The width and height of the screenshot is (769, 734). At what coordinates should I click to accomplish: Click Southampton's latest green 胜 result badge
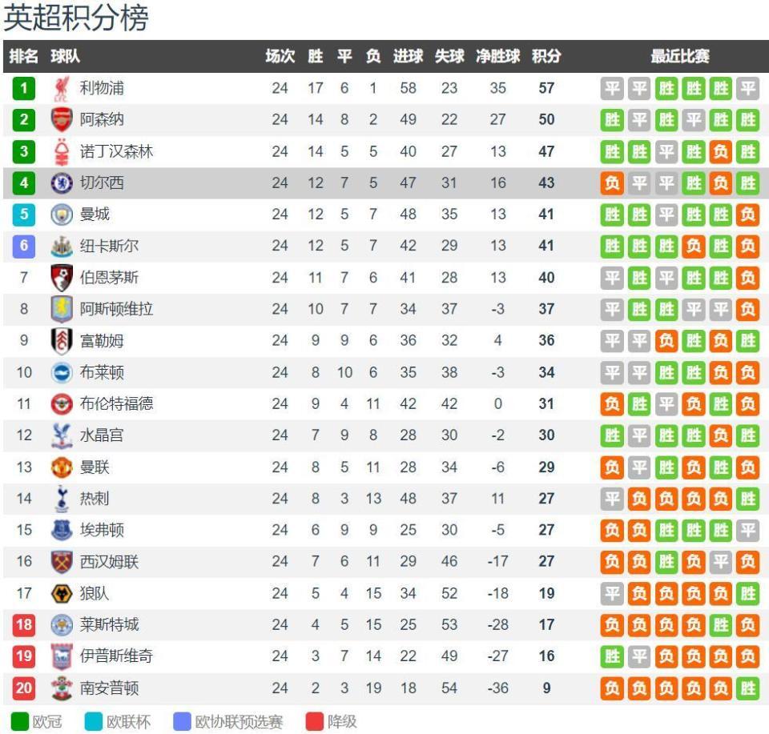pos(747,688)
